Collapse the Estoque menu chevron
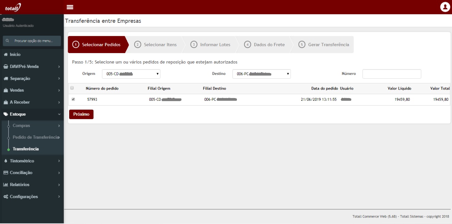The image size is (452, 224). coord(59,114)
